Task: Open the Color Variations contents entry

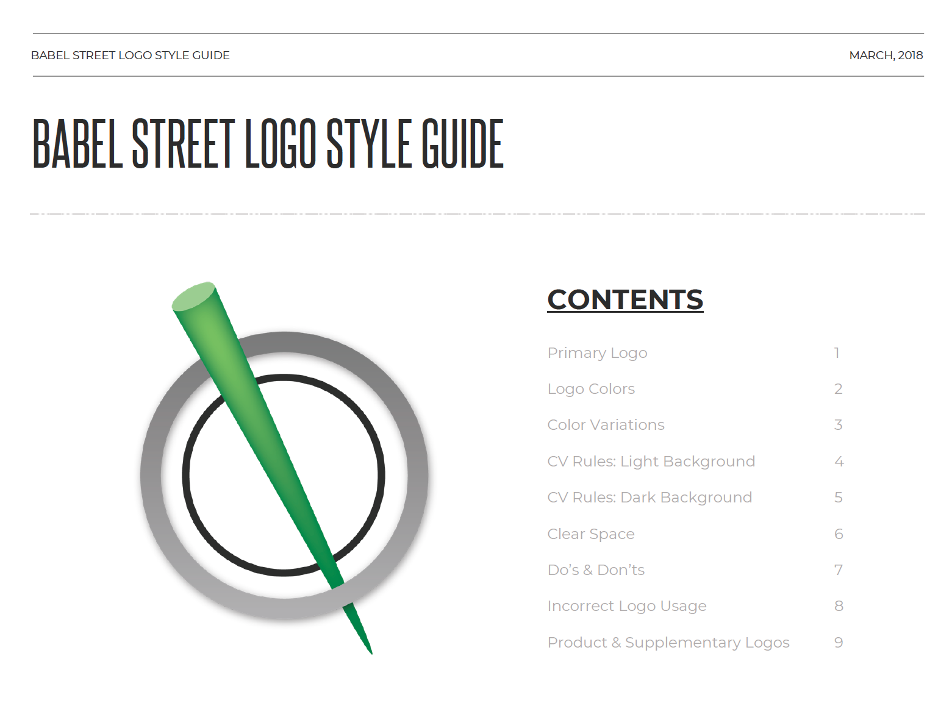Action: (x=606, y=425)
